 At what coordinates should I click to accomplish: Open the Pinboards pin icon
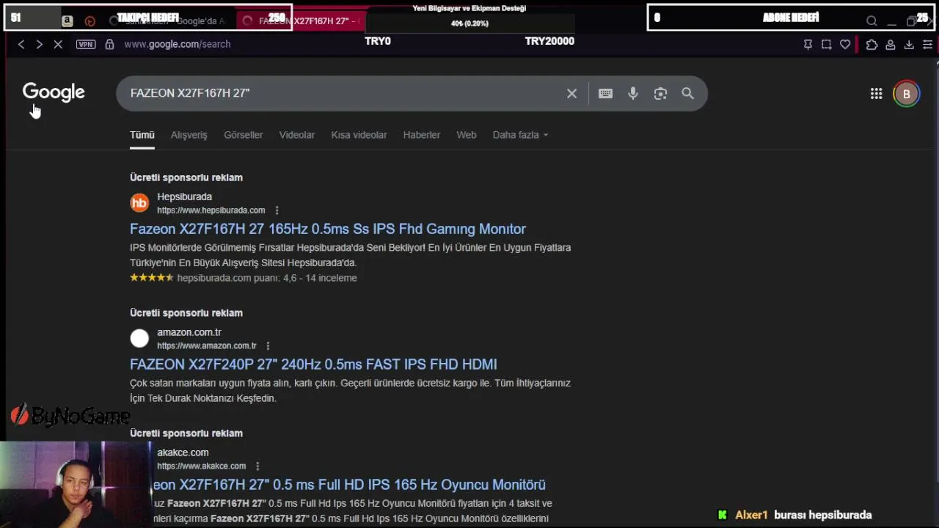click(808, 45)
